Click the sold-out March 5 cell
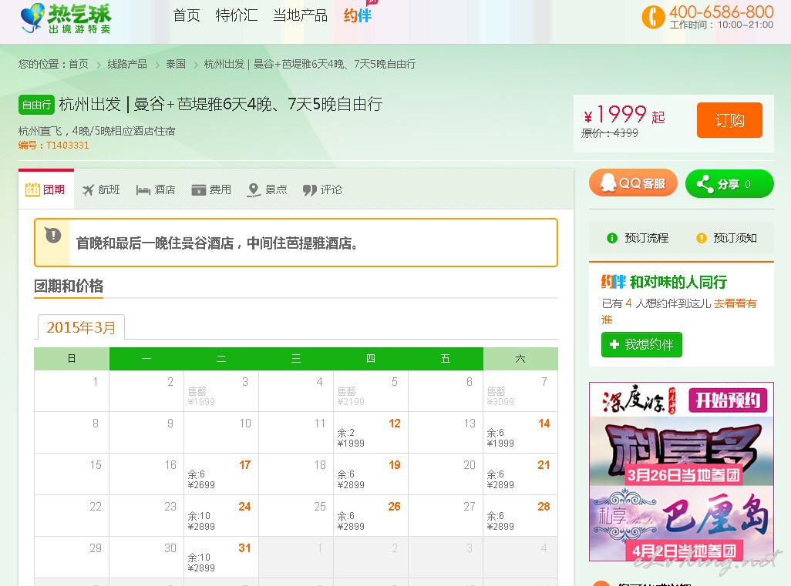Viewport: 791px width, 586px height. pos(371,391)
